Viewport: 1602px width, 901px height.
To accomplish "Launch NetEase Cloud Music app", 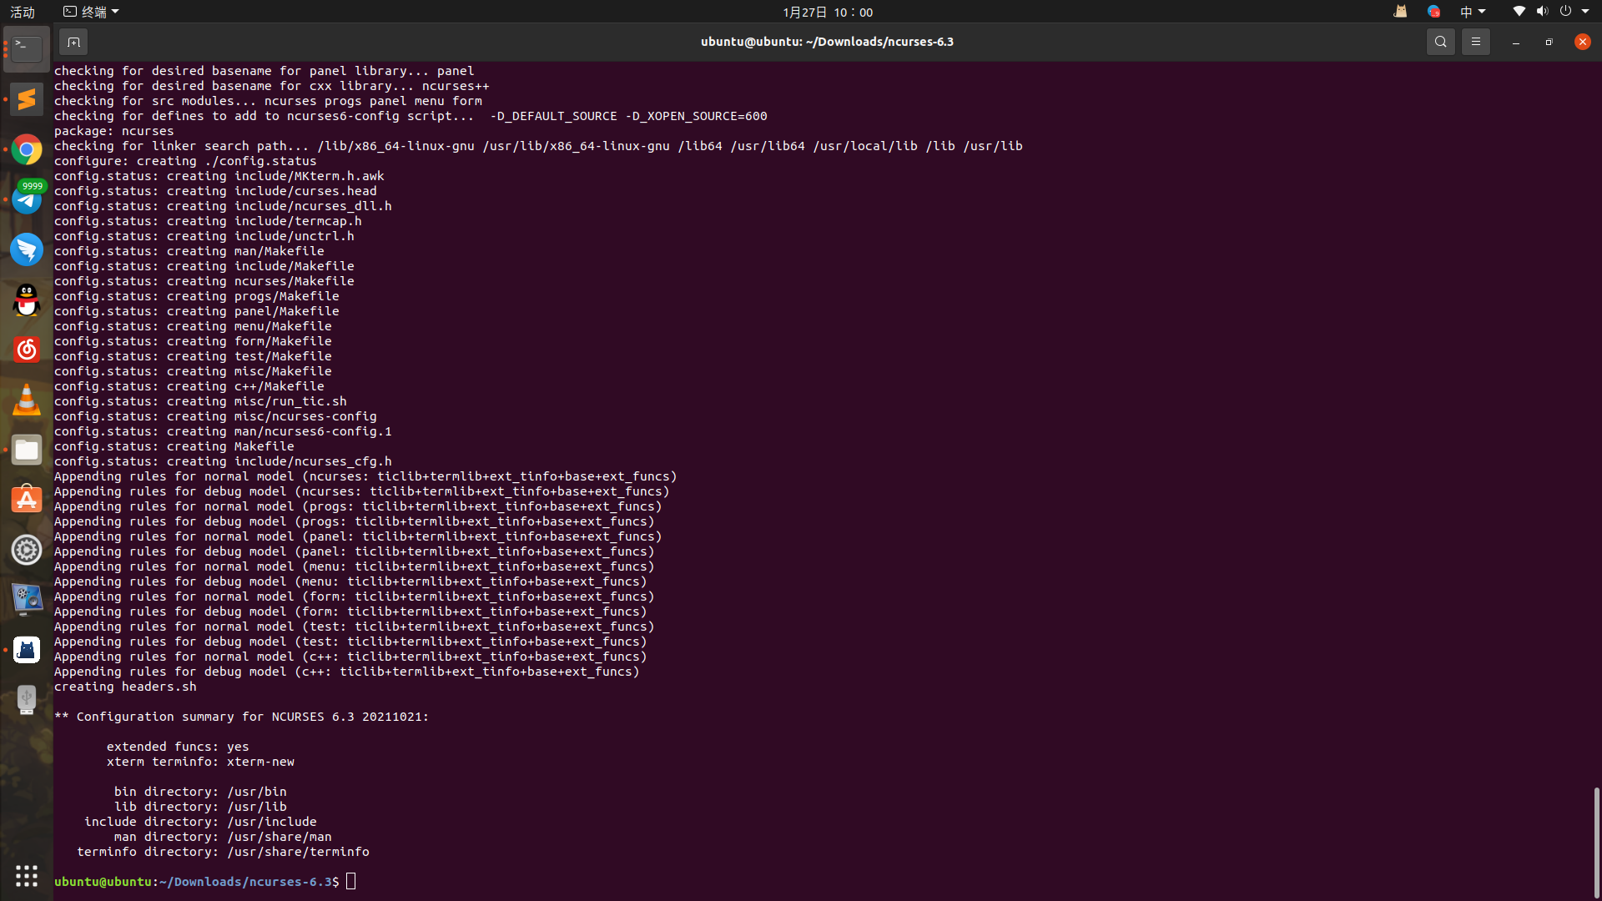I will 27,350.
